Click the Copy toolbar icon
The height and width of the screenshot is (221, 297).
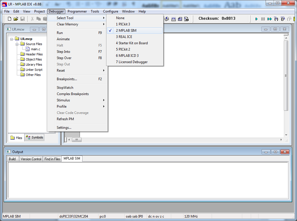coord(39,19)
